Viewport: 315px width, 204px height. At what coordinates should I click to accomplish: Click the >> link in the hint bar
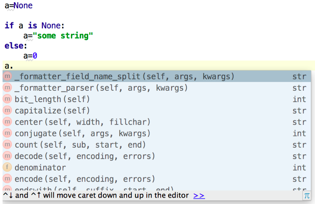(x=199, y=196)
